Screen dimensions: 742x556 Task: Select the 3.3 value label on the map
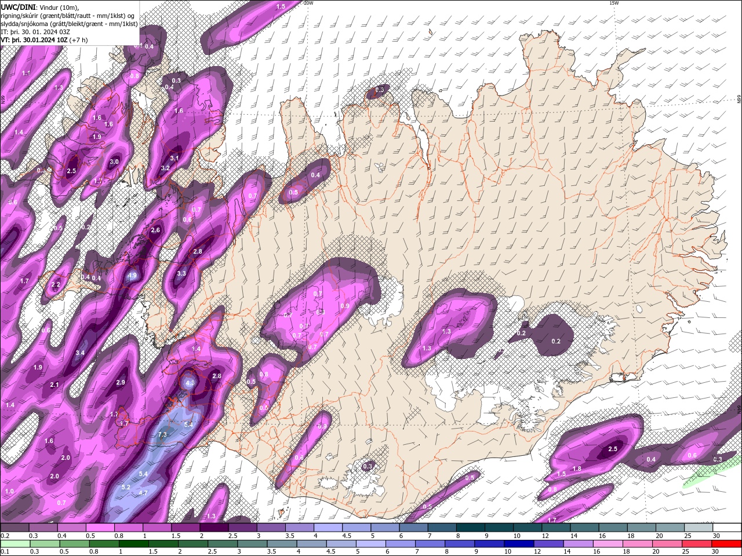tap(181, 273)
